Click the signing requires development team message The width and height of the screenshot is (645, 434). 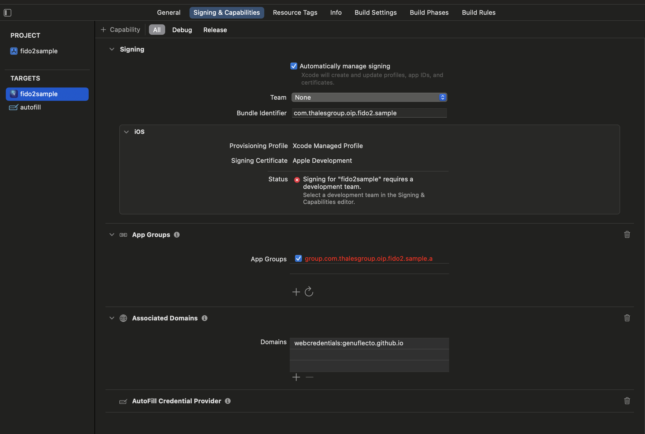[358, 183]
